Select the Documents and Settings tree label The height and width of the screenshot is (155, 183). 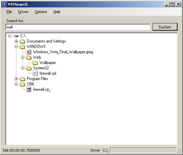(x=46, y=41)
